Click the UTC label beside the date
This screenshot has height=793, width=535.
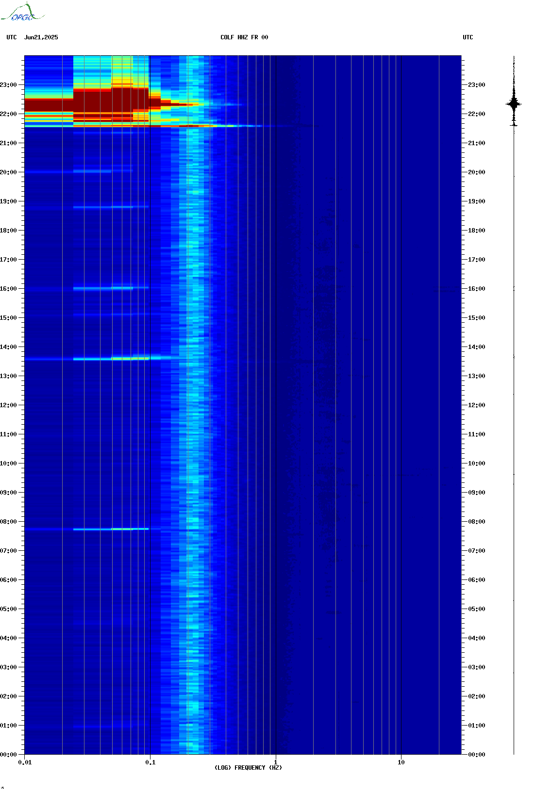(x=12, y=37)
